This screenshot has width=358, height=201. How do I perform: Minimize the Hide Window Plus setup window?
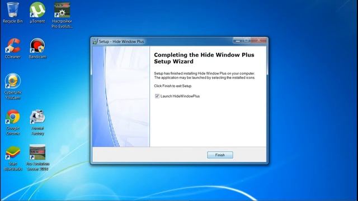(237, 41)
